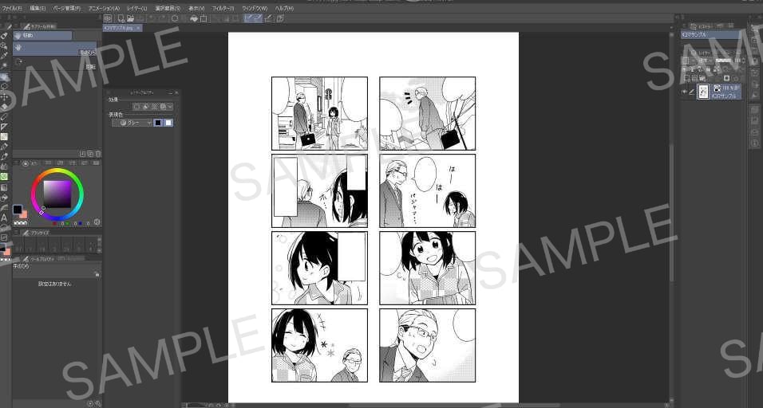Screen dimensions: 763x408
Task: Open the フィルター(I) menu
Action: point(223,8)
